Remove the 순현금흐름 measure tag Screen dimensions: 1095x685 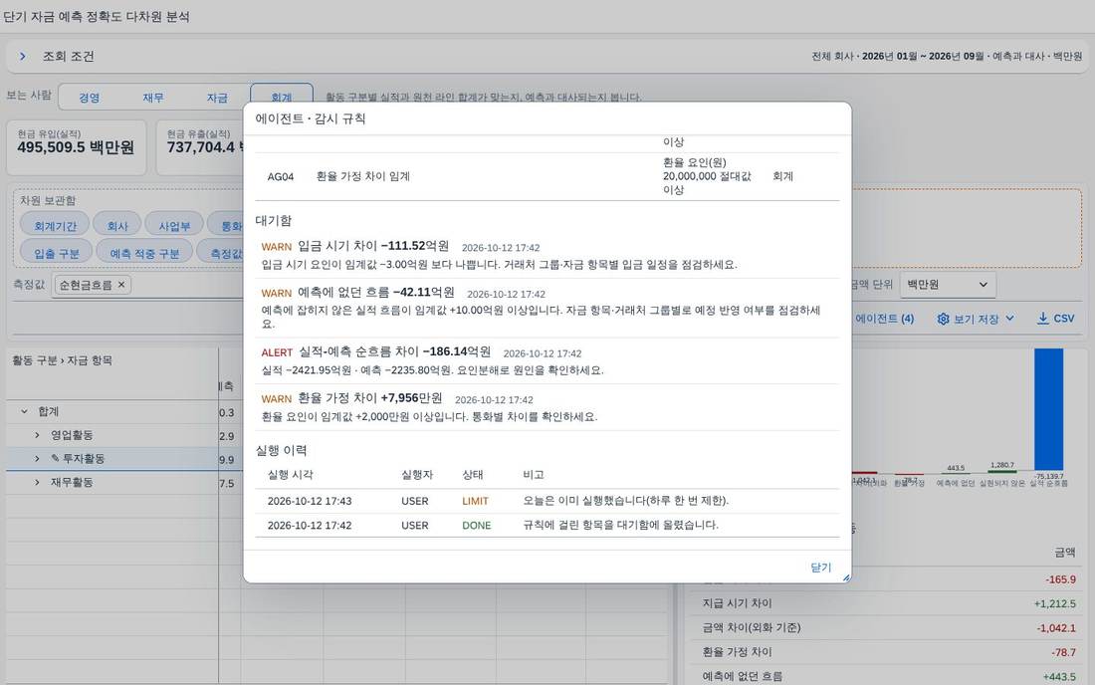click(x=121, y=284)
